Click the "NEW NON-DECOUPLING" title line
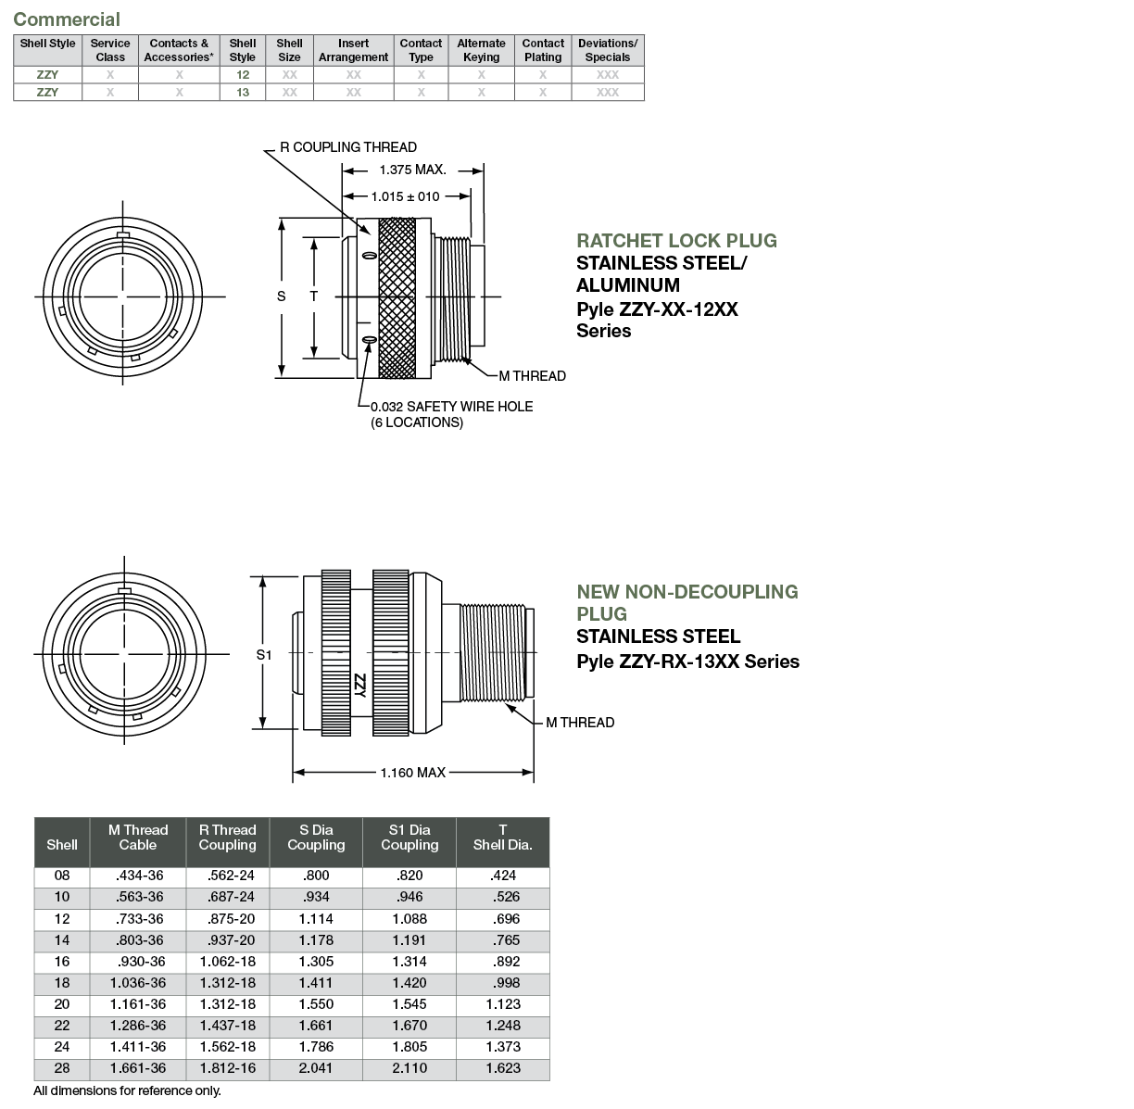Screen dimensions: 1134x1109 (687, 592)
